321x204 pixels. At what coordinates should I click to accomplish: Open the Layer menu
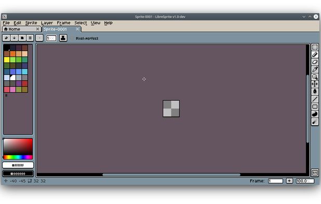(x=47, y=23)
